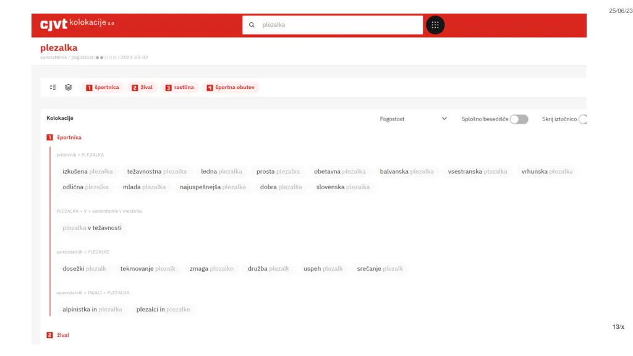Select sense tab 1 športnica
Screen dimensions: 633x356
click(103, 87)
